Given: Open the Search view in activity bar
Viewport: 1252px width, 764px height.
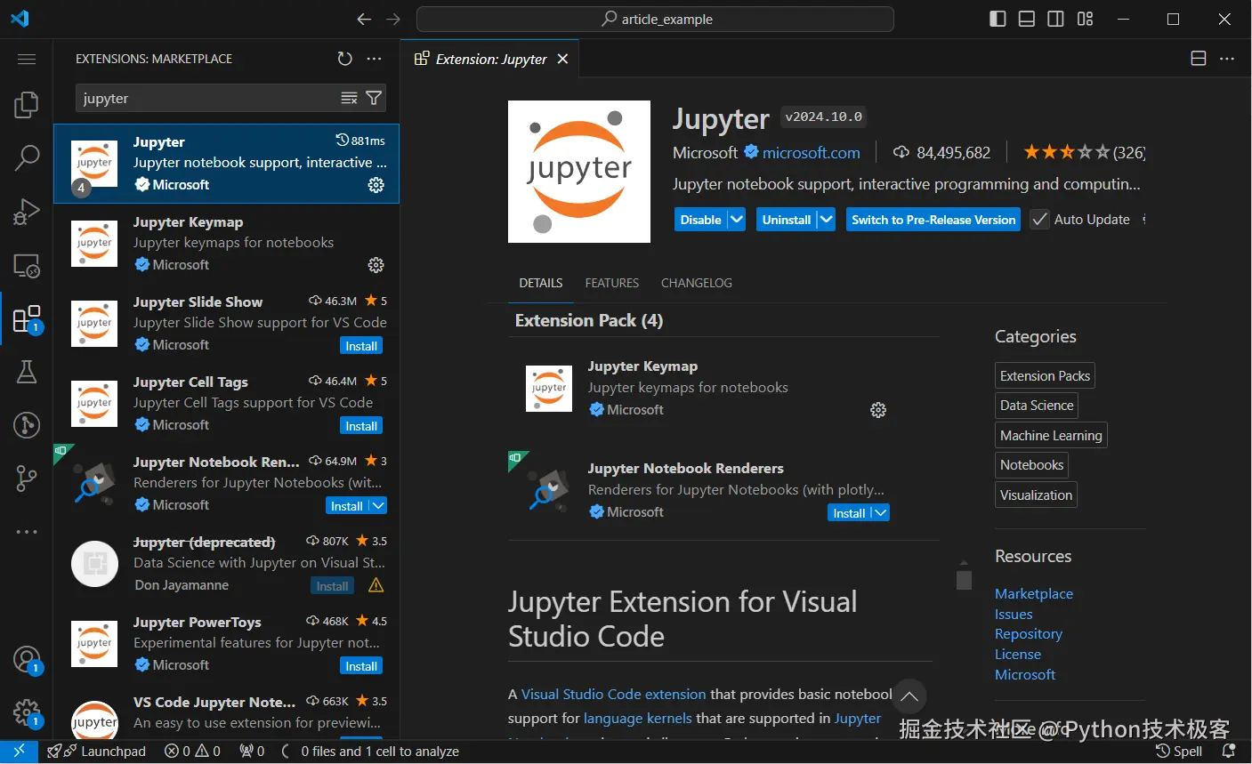Looking at the screenshot, I should click(27, 158).
